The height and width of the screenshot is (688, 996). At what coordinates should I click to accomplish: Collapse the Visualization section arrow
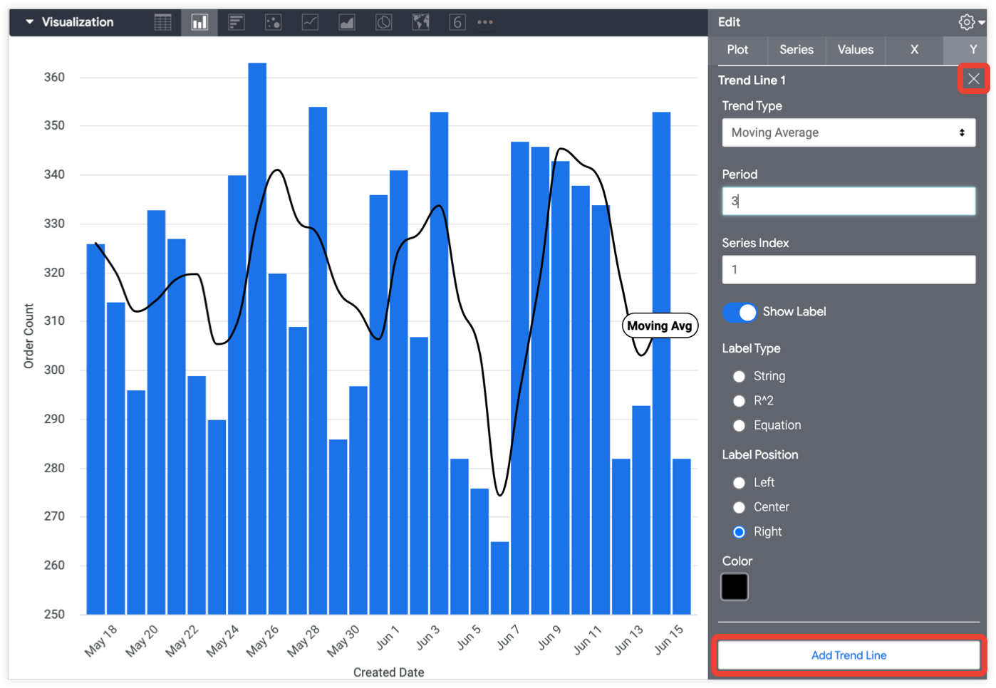[x=29, y=22]
